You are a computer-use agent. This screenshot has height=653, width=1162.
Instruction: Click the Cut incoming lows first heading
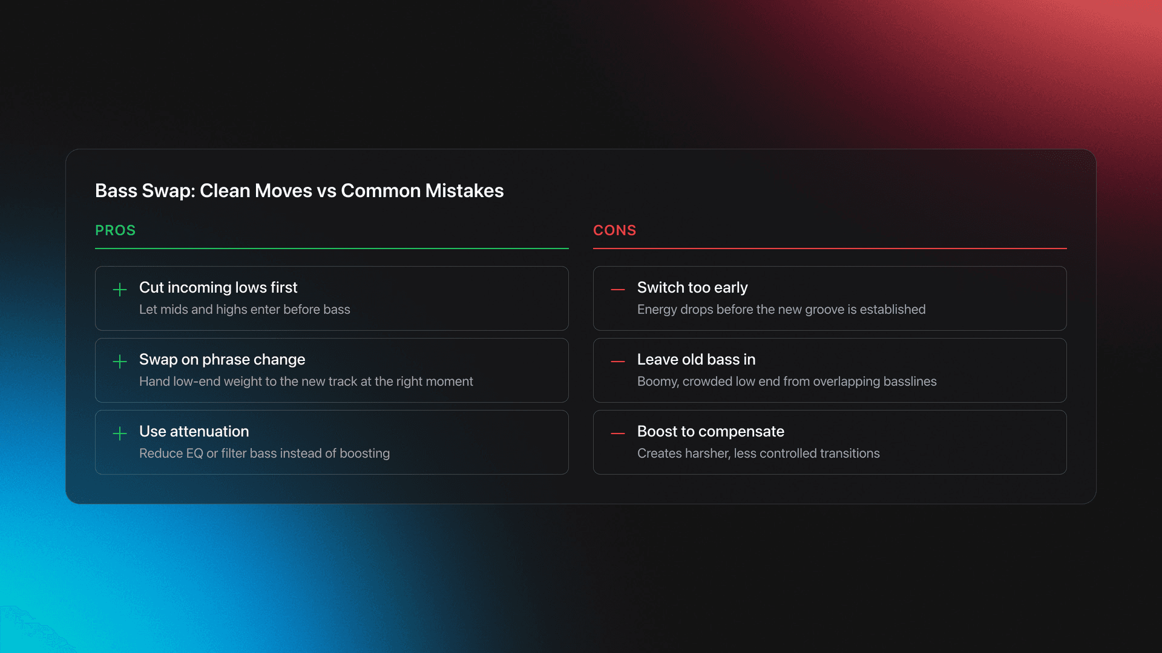[218, 287]
